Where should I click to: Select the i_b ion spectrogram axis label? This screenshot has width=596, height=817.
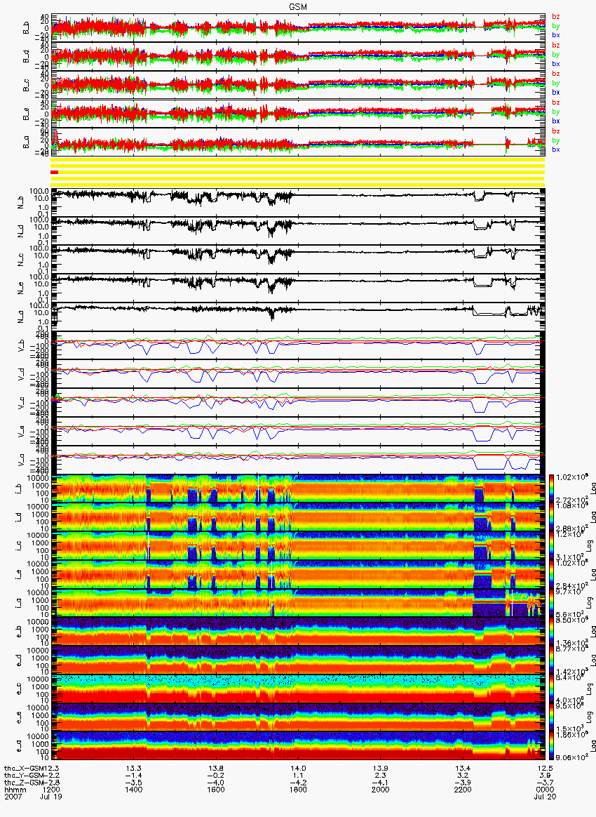(19, 489)
